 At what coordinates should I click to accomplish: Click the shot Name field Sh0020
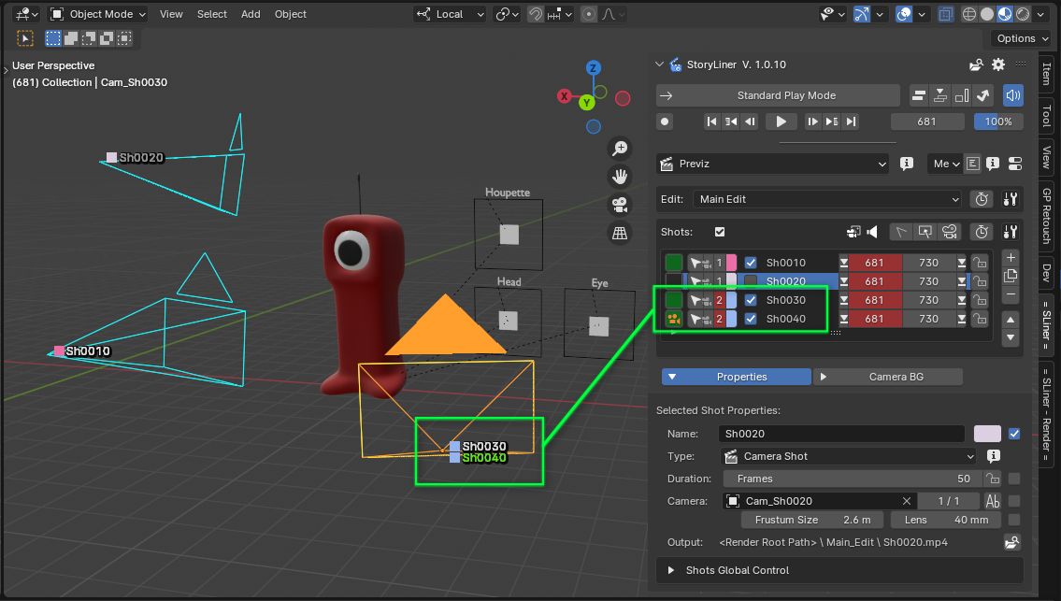coord(841,434)
